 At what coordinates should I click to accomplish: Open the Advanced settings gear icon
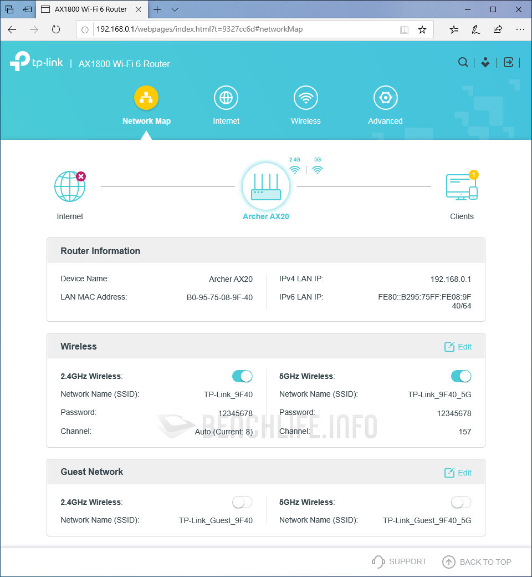coord(385,98)
